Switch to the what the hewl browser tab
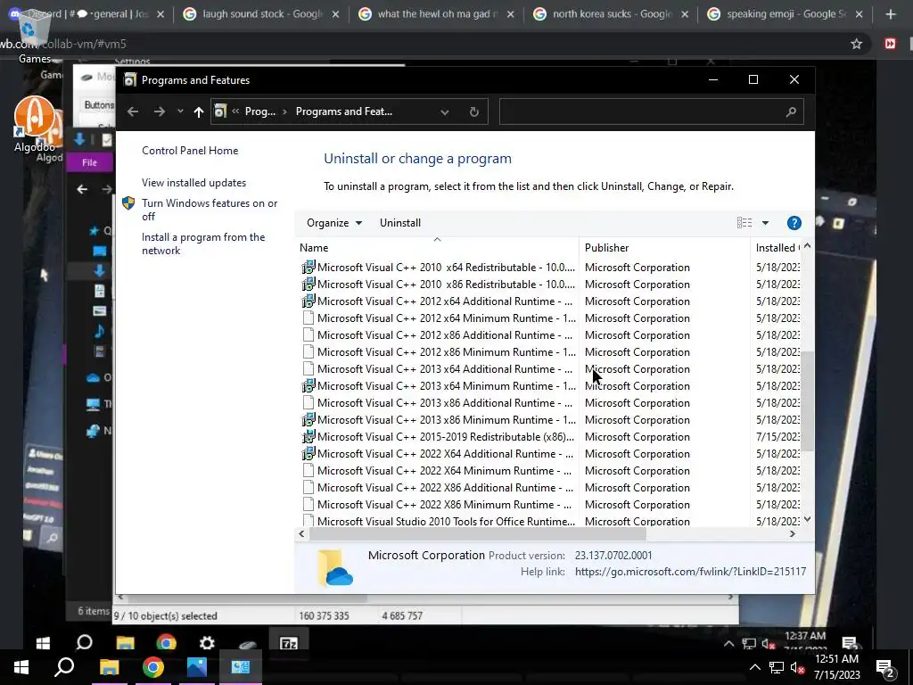 (x=437, y=14)
